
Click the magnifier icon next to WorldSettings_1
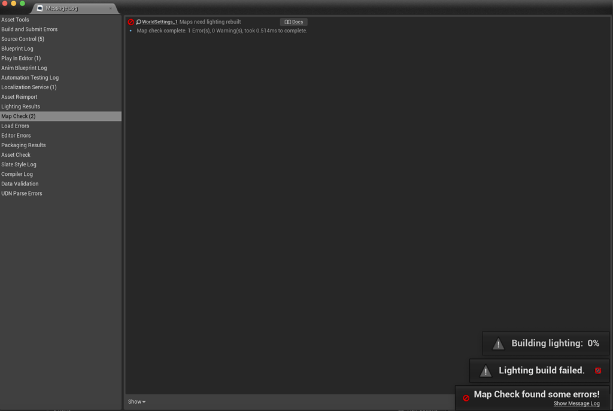(138, 22)
